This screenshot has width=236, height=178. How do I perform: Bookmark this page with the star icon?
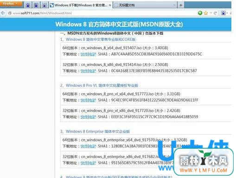[x=206, y=13]
